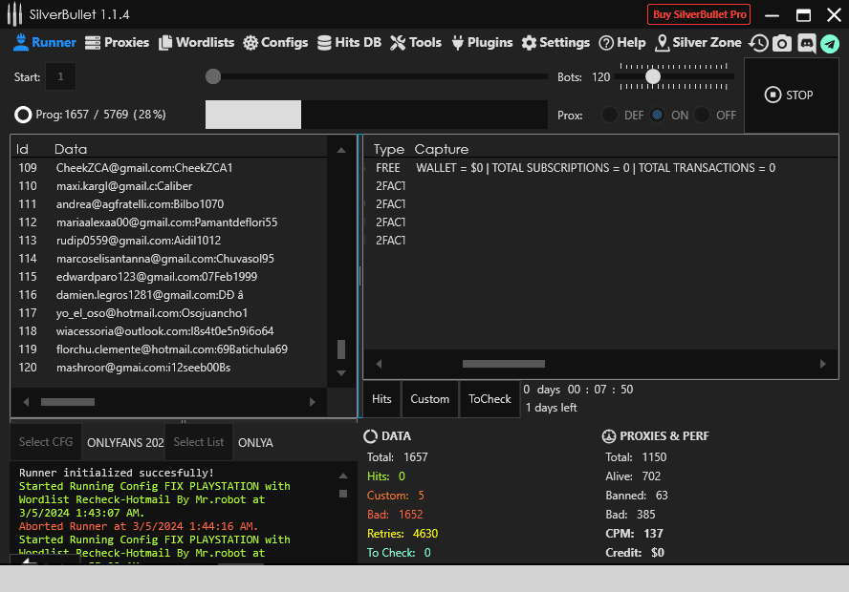Click the Select CFG button
This screenshot has width=849, height=592.
click(46, 442)
